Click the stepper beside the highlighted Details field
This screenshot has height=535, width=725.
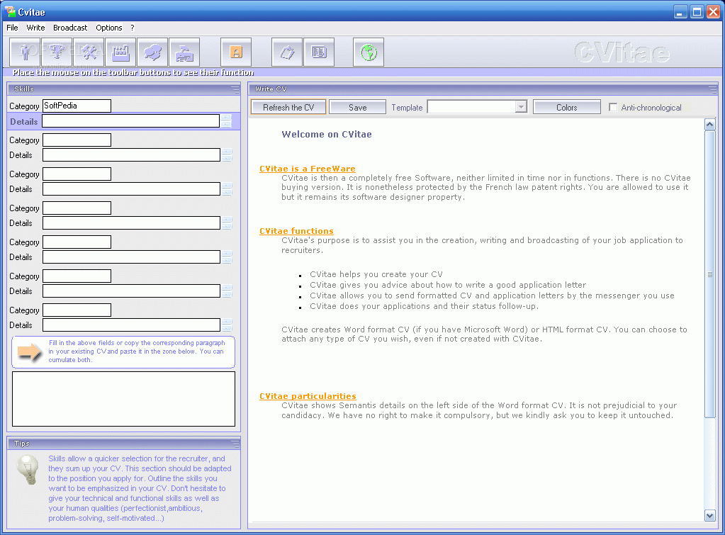pos(226,121)
